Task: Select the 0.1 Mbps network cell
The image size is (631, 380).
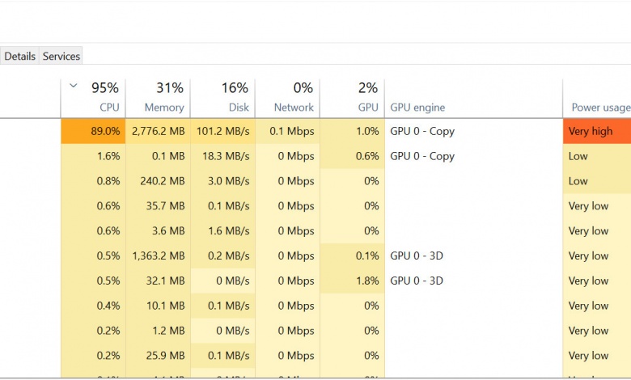Action: pos(287,131)
